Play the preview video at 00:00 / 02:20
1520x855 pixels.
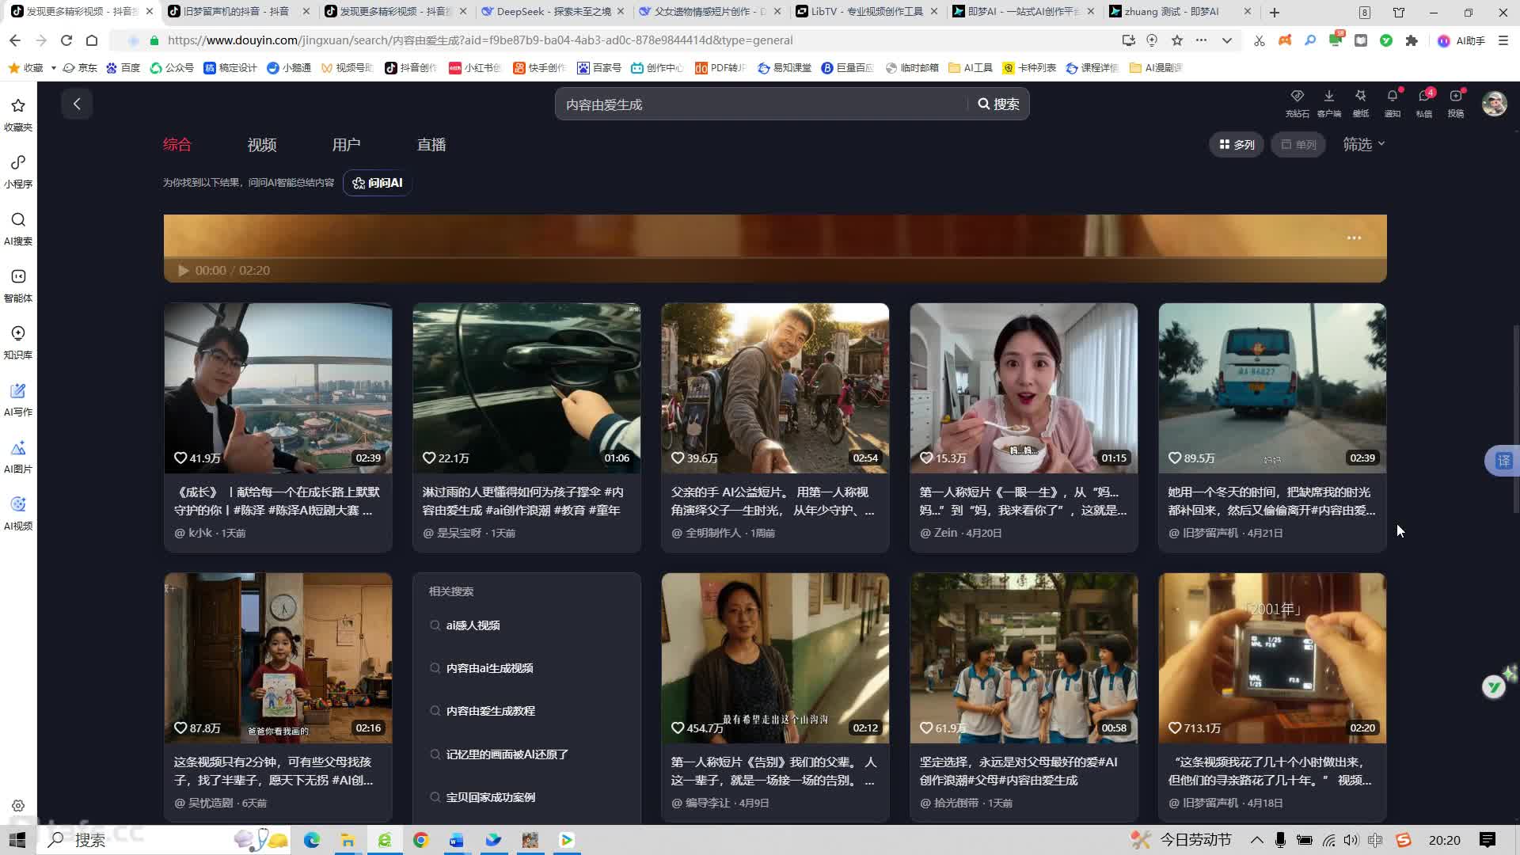pyautogui.click(x=183, y=271)
